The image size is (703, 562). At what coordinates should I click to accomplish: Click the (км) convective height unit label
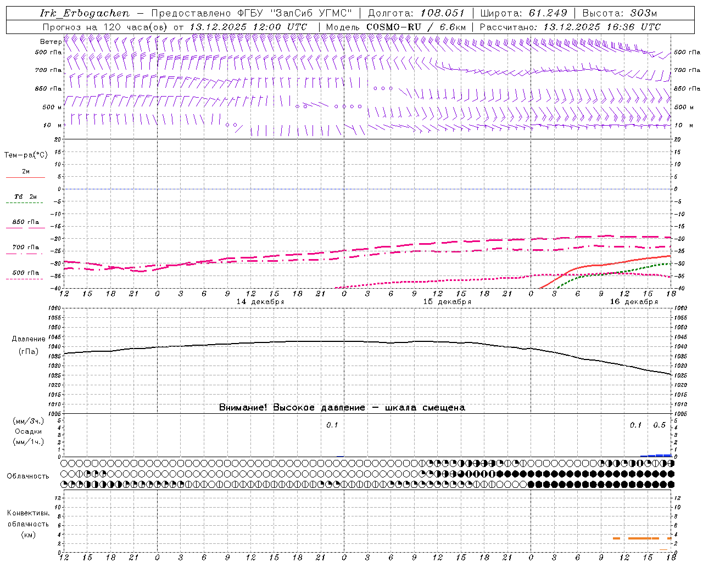click(28, 535)
